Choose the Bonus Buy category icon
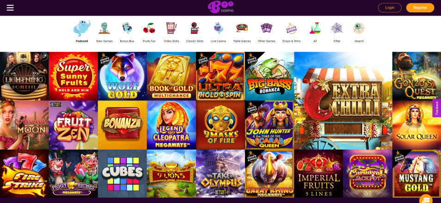The height and width of the screenshot is (203, 441). [x=127, y=28]
